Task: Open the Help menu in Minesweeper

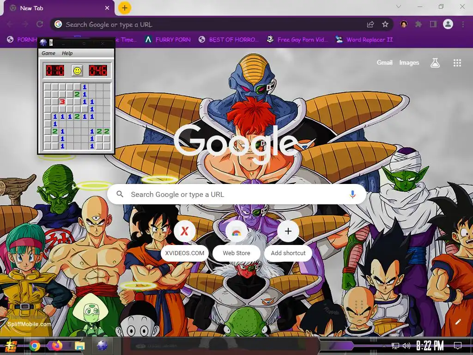Action: (x=67, y=53)
